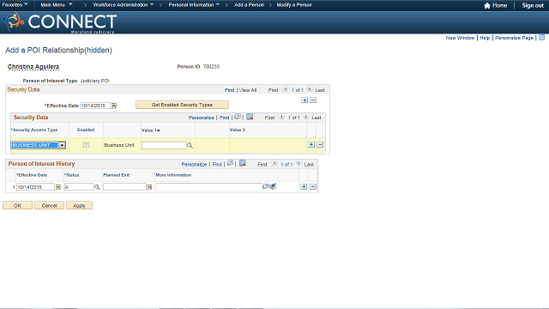Click Get Enabled Security Types button
The height and width of the screenshot is (309, 549).
(x=182, y=105)
